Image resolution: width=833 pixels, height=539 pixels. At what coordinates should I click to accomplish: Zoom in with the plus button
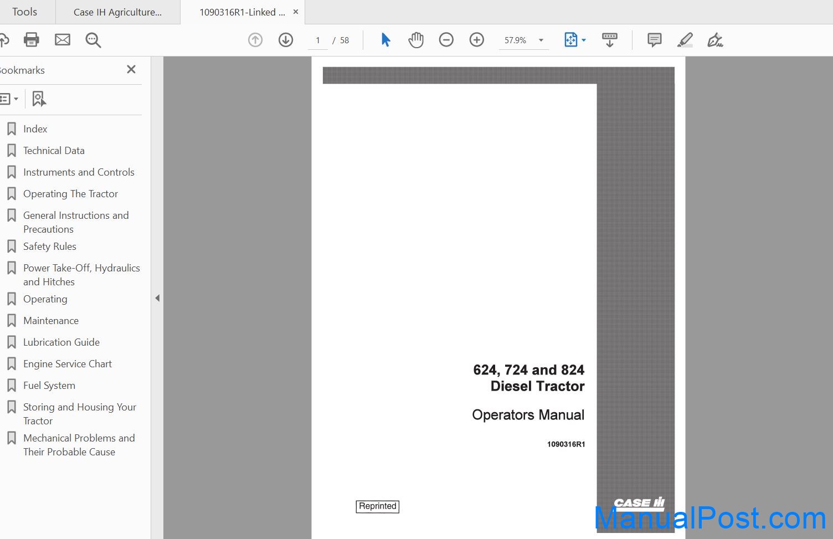[x=477, y=40]
